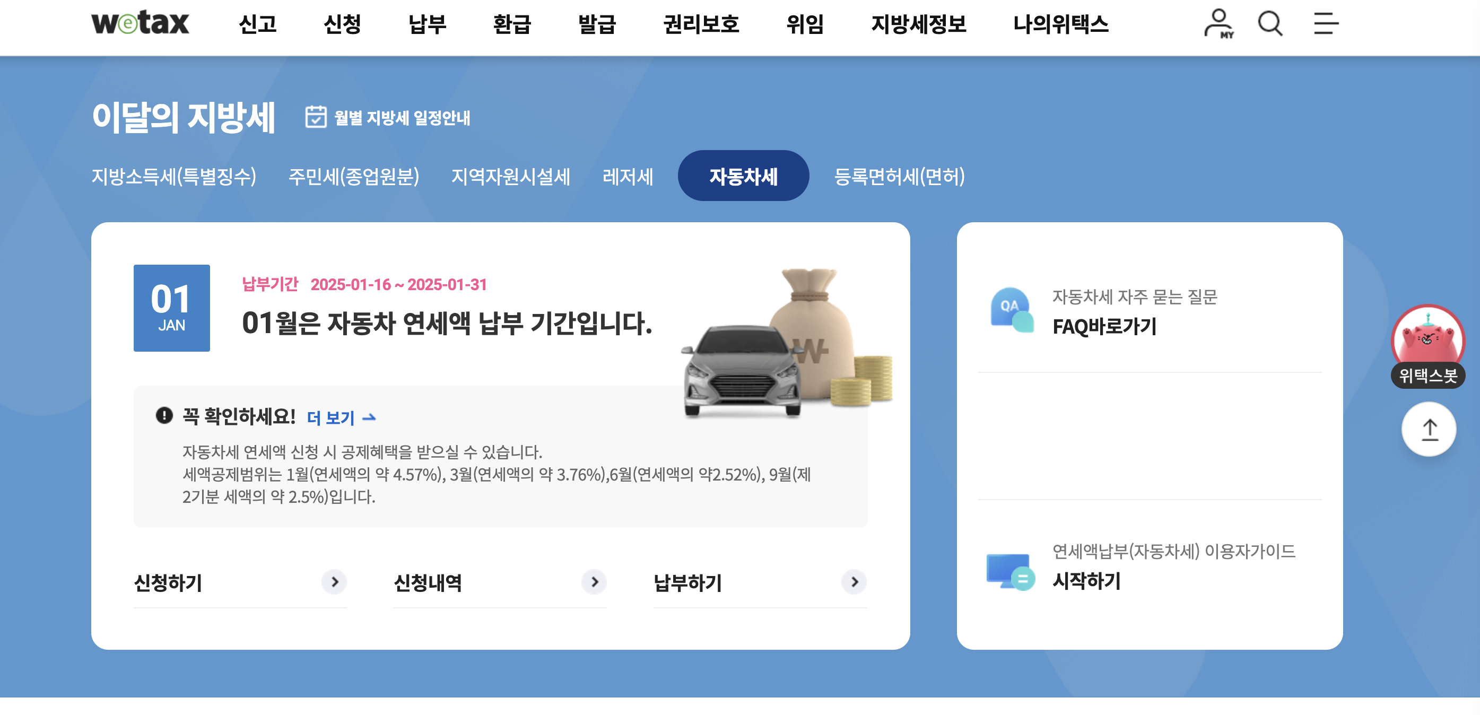Click the 01 JAN date badge
The height and width of the screenshot is (715, 1480).
(172, 308)
